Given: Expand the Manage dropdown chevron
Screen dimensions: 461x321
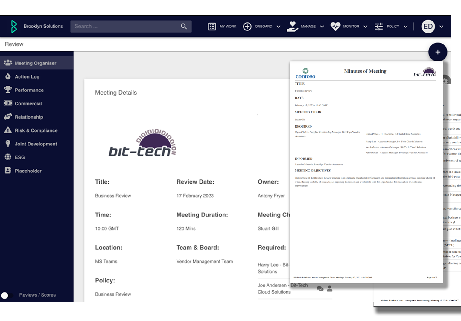Looking at the screenshot, I should tap(322, 27).
